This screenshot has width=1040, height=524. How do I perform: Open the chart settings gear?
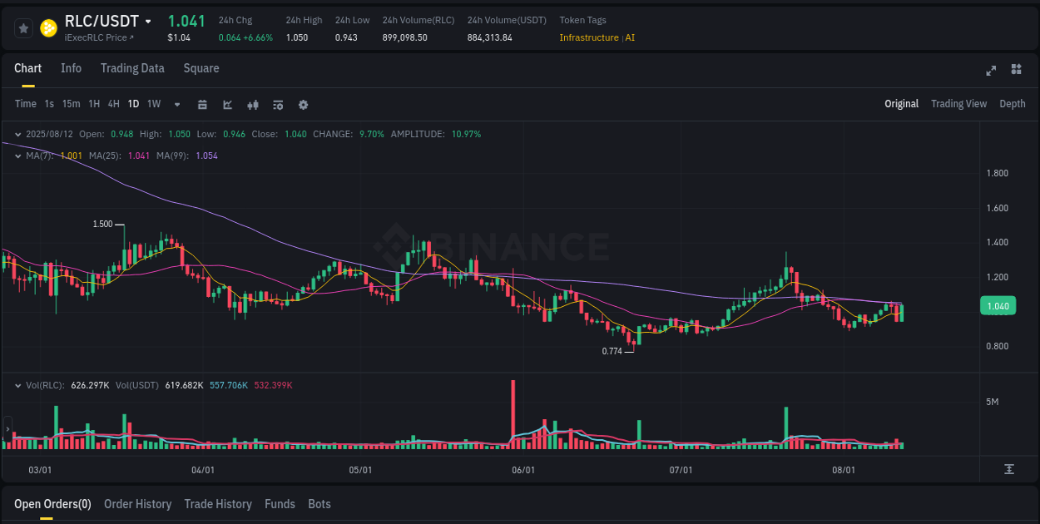[x=302, y=104]
